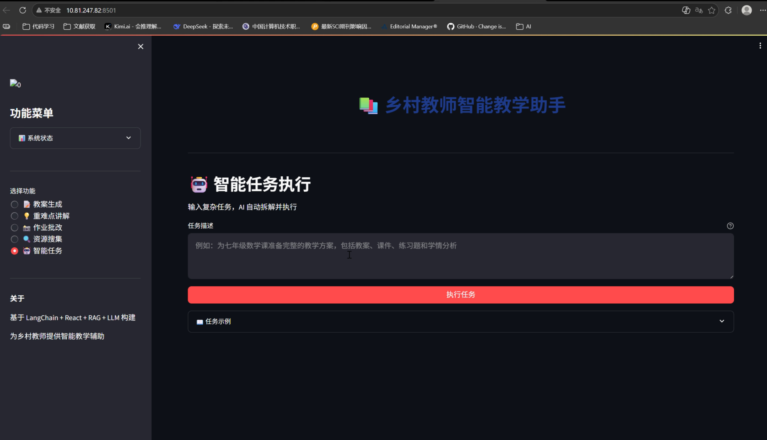Screen dimensions: 767x440
Task: Select the 教案生成 radio option
Action: click(x=14, y=204)
